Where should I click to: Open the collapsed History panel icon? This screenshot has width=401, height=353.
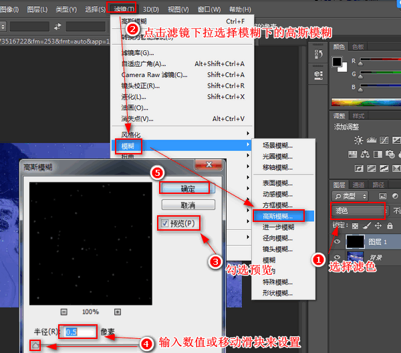click(x=318, y=54)
